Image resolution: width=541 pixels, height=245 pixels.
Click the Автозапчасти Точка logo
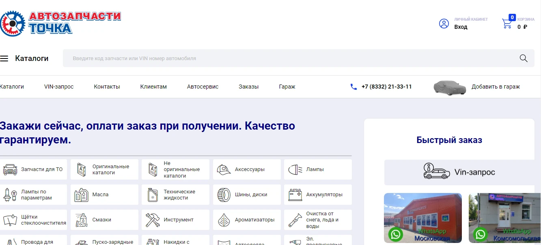point(61,23)
